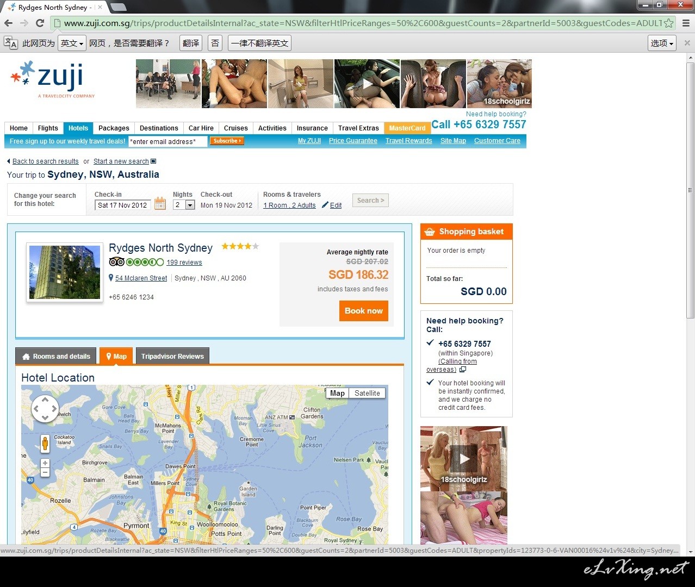This screenshot has width=695, height=587.
Task: Click the 否 button
Action: point(215,43)
